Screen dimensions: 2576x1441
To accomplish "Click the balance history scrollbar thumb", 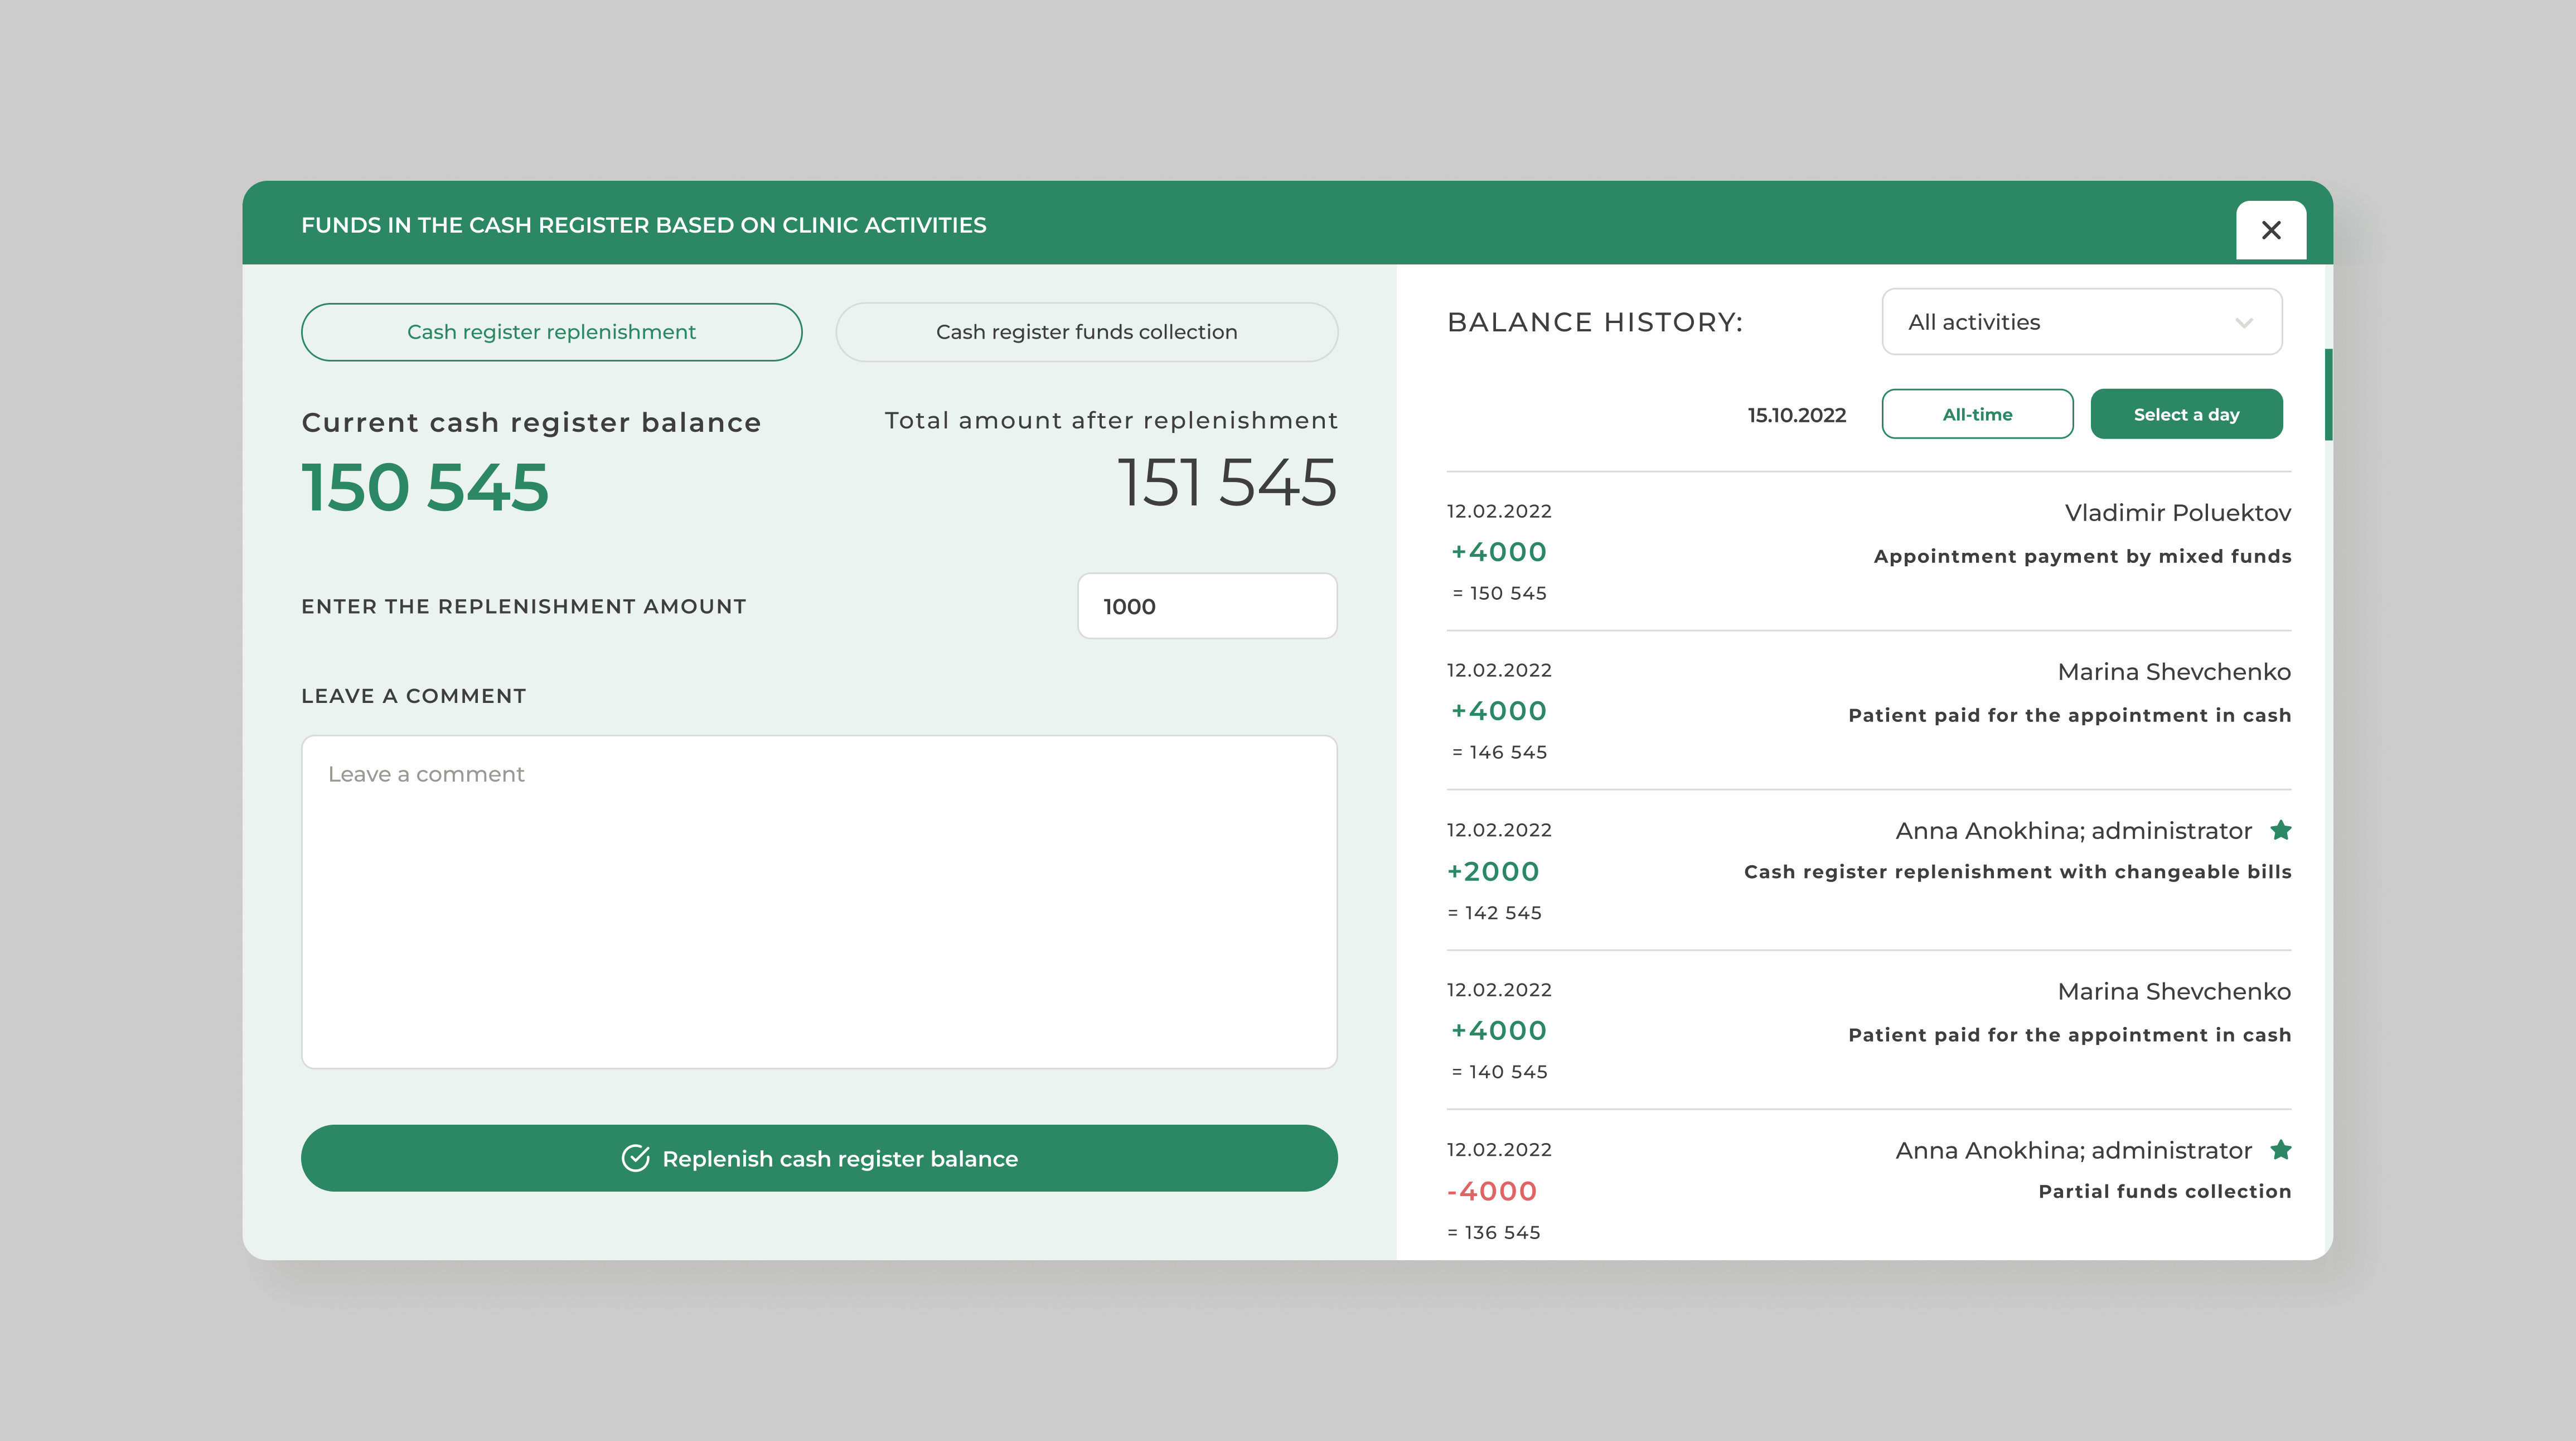I will [x=2328, y=394].
